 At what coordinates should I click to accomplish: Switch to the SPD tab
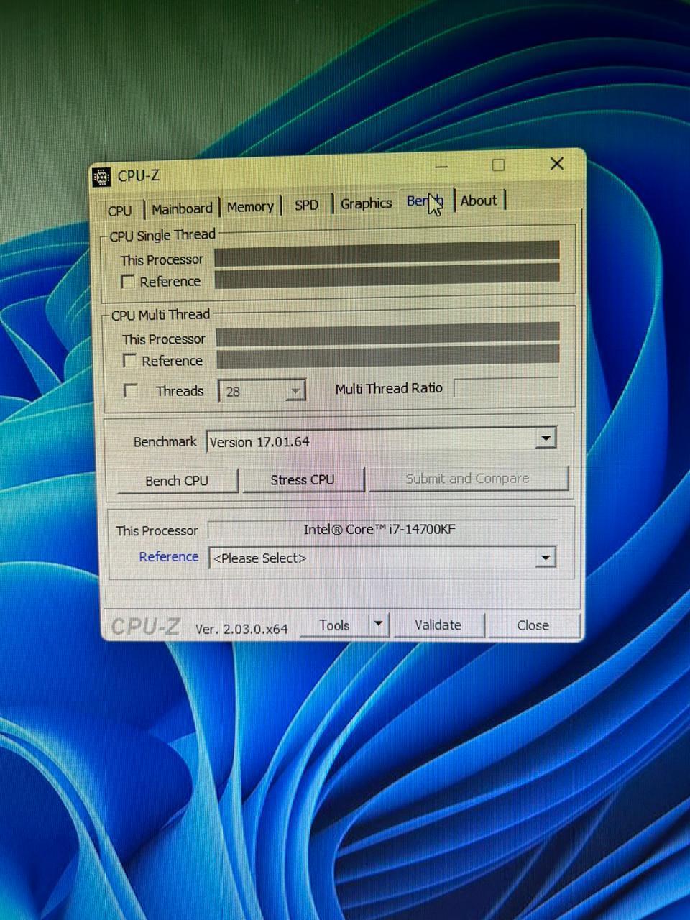(x=306, y=205)
